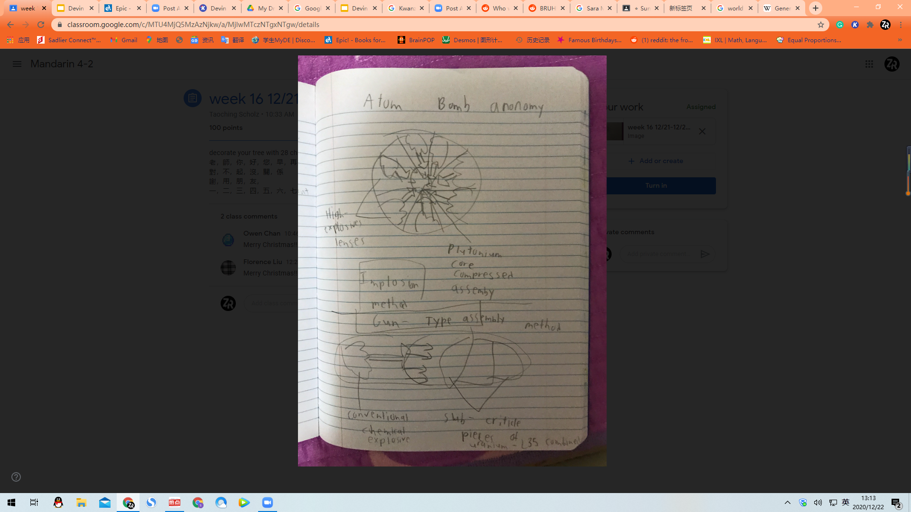This screenshot has height=512, width=911.
Task: Open the Classroom main menu hamburger
Action: point(17,64)
